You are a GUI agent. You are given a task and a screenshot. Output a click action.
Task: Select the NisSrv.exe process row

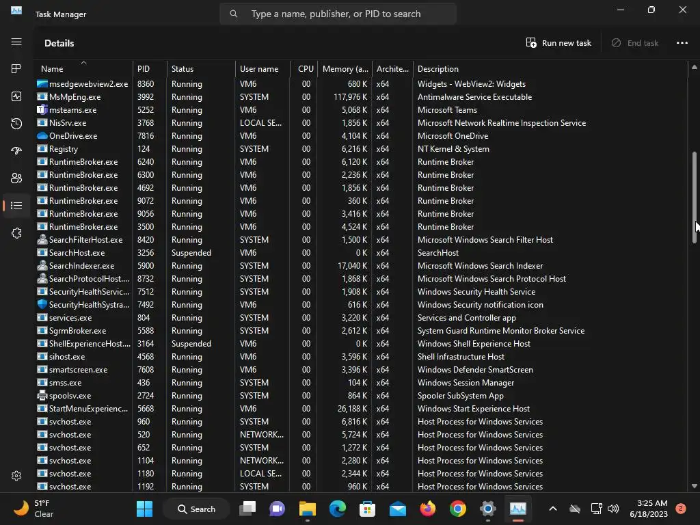(361, 123)
